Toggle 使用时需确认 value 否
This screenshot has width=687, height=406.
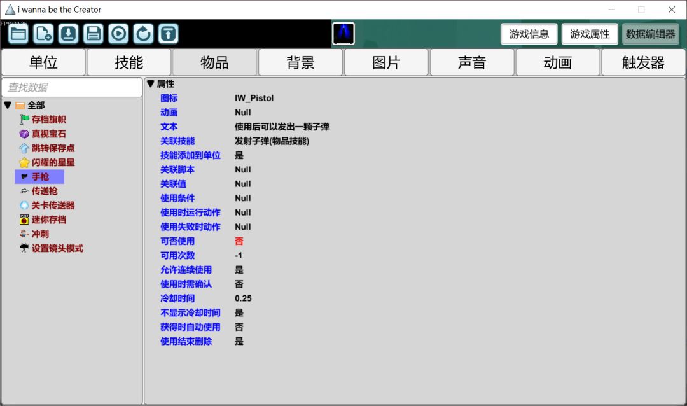(239, 284)
